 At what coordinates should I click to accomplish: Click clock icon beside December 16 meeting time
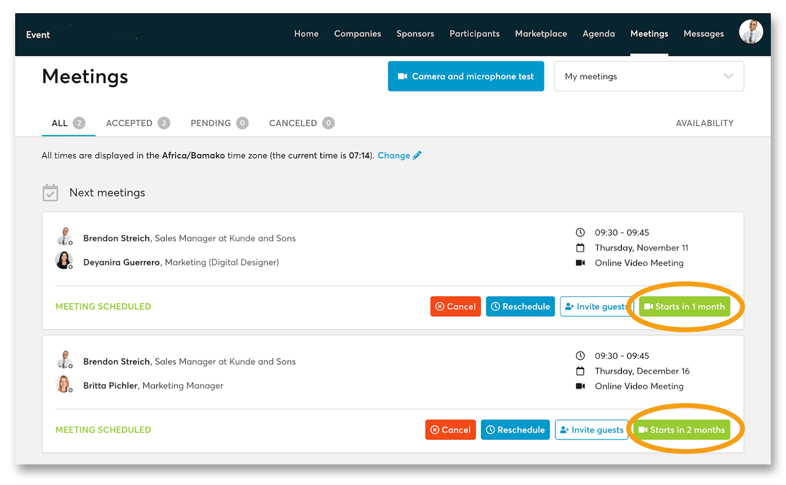[580, 356]
